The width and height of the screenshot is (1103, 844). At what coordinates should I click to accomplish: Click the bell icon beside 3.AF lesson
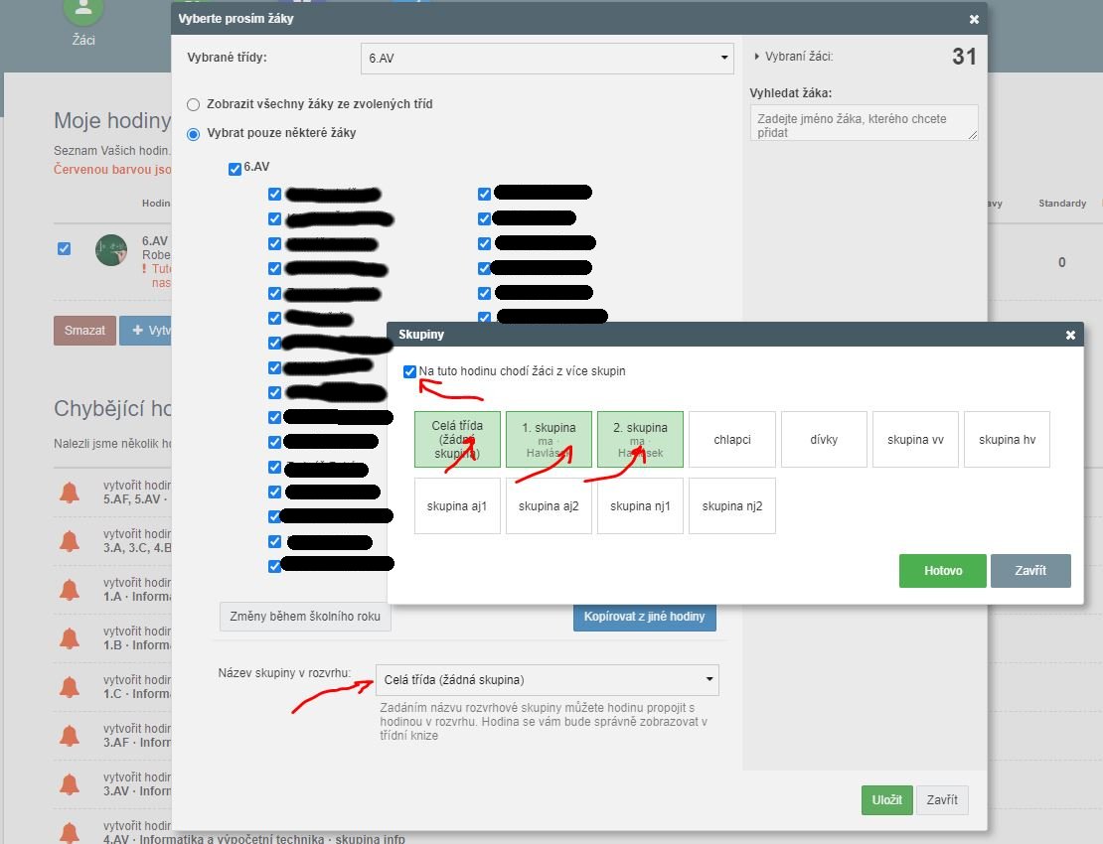[x=70, y=736]
